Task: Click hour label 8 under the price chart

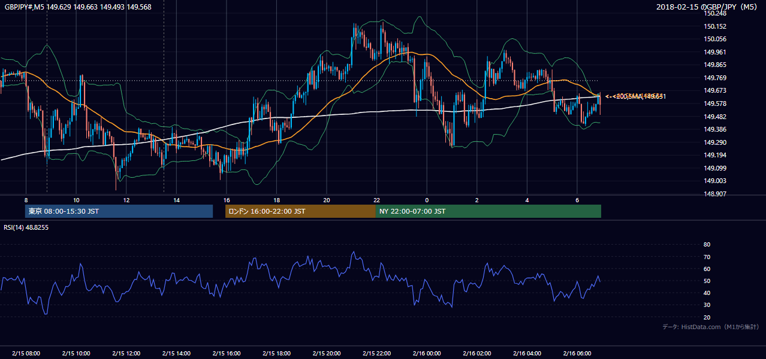Action: click(26, 200)
